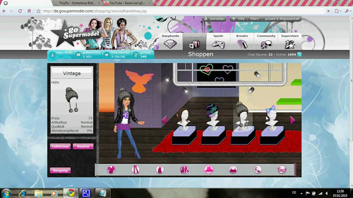The height and width of the screenshot is (198, 353).
Task: Open Internet Explorer from the taskbar
Action: pos(23,193)
